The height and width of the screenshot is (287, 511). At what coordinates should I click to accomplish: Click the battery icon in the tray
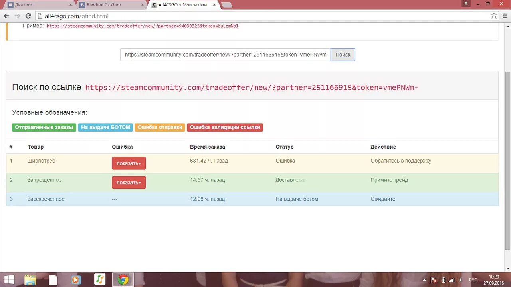443,280
